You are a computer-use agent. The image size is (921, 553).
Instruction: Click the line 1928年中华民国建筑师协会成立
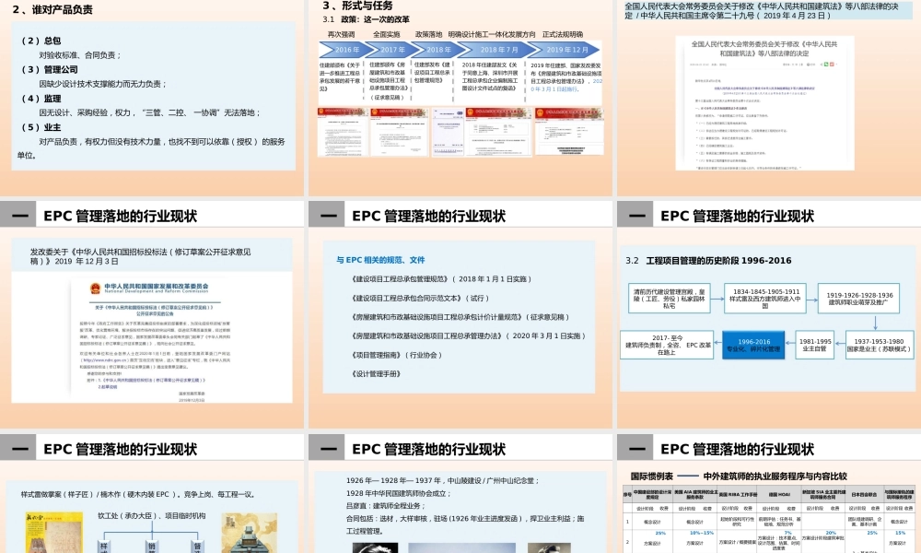(x=398, y=493)
